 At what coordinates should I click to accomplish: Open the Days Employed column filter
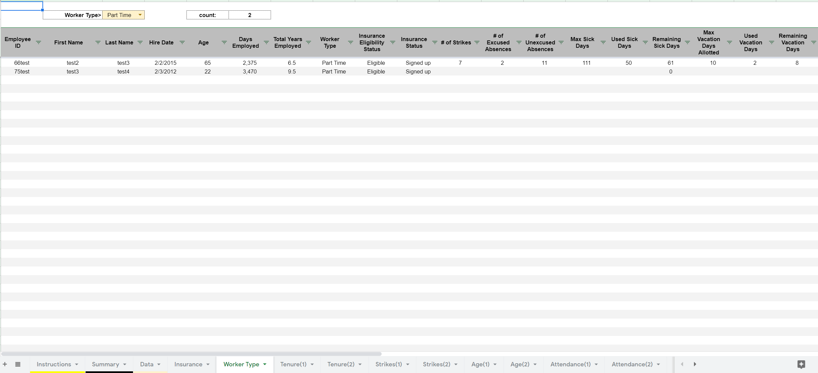(266, 42)
